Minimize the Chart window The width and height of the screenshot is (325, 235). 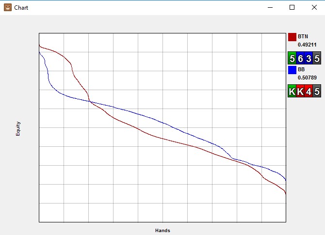click(x=270, y=7)
